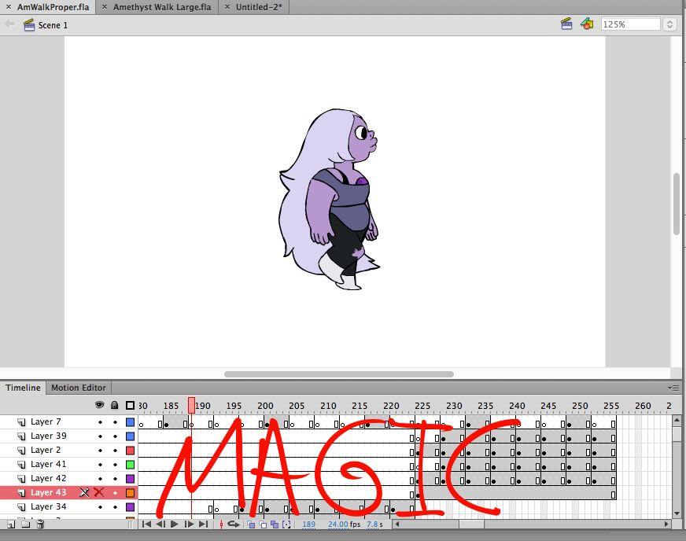This screenshot has height=541, width=686.
Task: Click the playhead marker at frame 189
Action: coord(191,406)
